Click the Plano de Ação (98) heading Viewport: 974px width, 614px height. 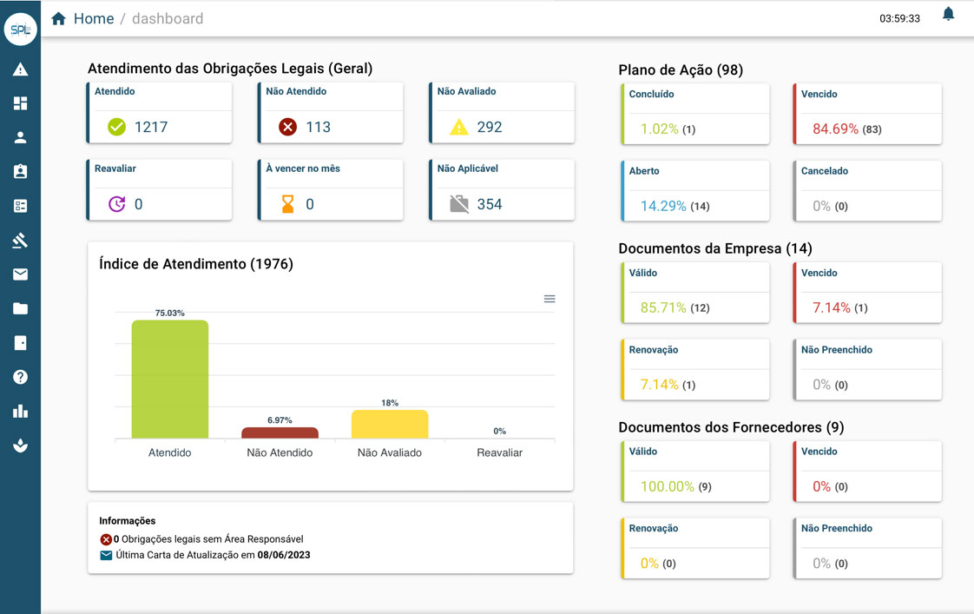point(681,70)
